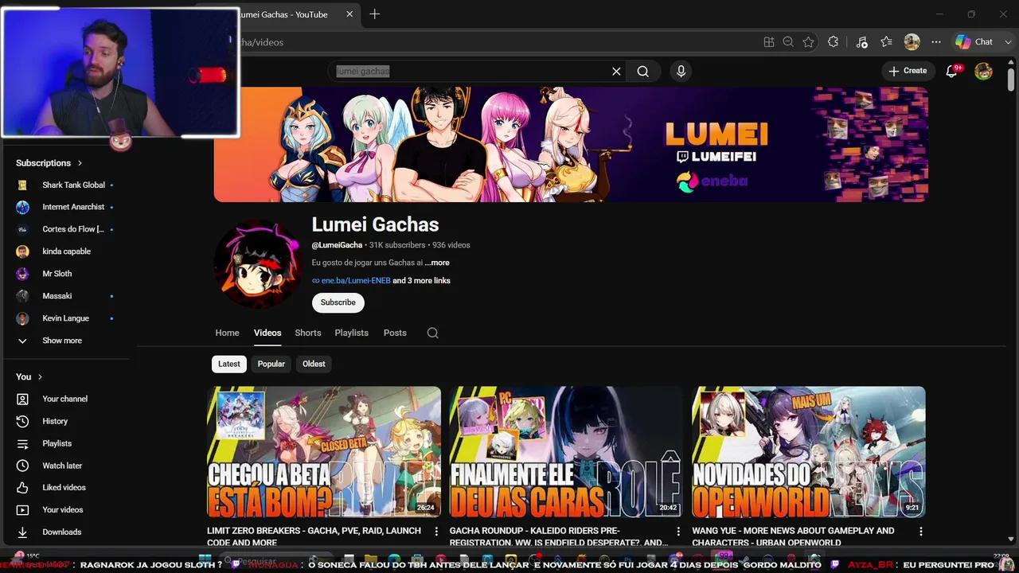Image resolution: width=1019 pixels, height=573 pixels.
Task: Clear the search box with the X icon
Action: tap(616, 71)
